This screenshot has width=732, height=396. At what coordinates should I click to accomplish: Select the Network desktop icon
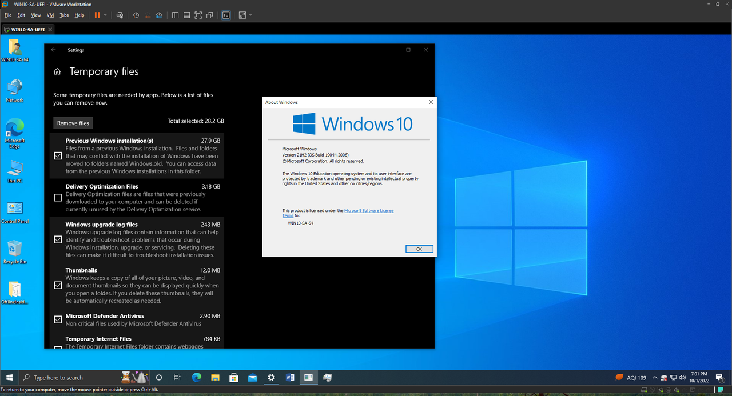pos(15,91)
